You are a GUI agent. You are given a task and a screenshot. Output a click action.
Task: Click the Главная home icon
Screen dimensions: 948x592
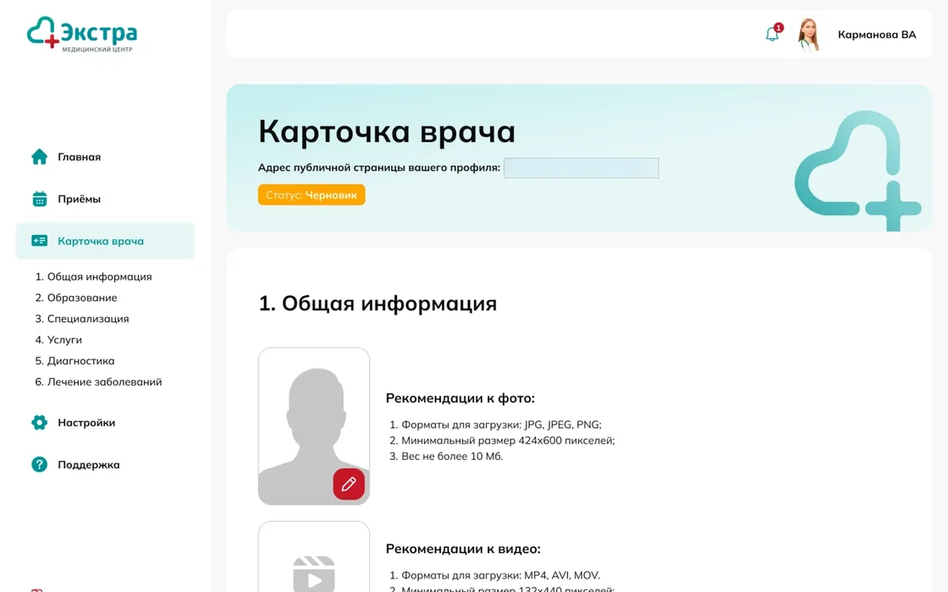[39, 156]
